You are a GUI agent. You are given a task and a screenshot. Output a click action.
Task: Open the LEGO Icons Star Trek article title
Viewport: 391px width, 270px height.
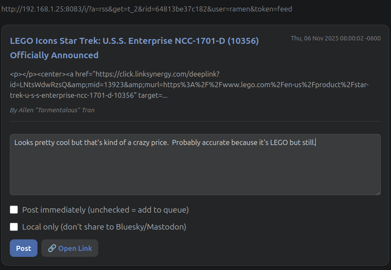pos(134,41)
